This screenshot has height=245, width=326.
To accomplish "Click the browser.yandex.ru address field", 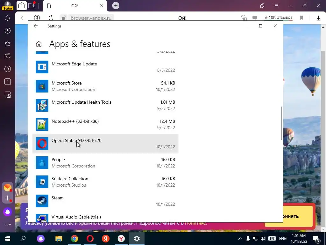I will 91,18.
